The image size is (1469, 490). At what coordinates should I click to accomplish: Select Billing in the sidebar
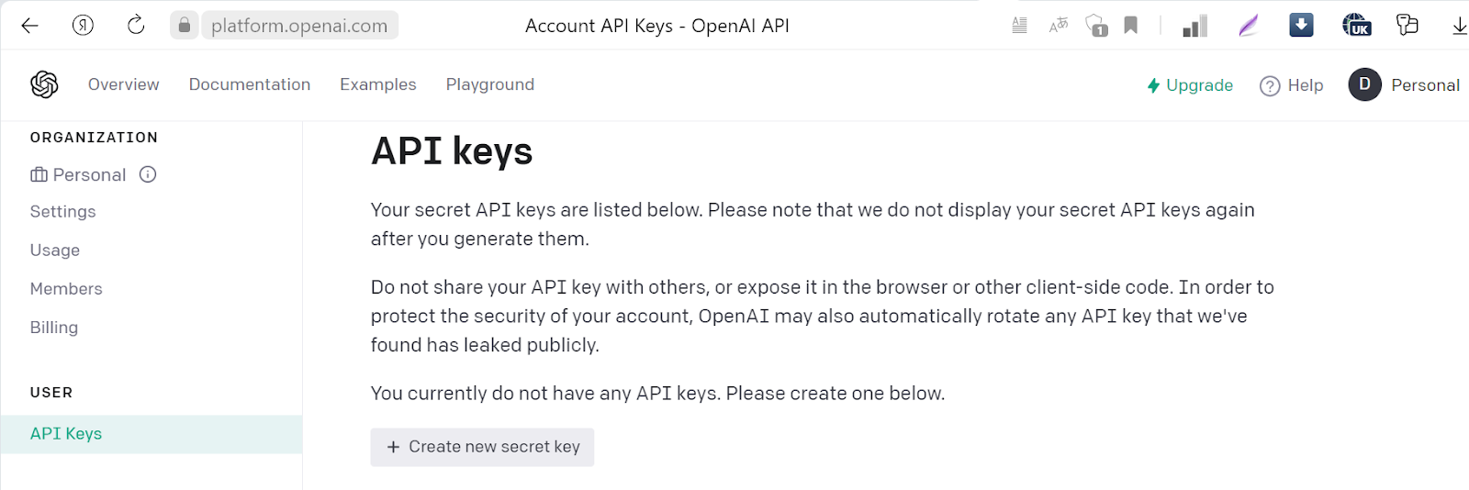click(x=54, y=328)
